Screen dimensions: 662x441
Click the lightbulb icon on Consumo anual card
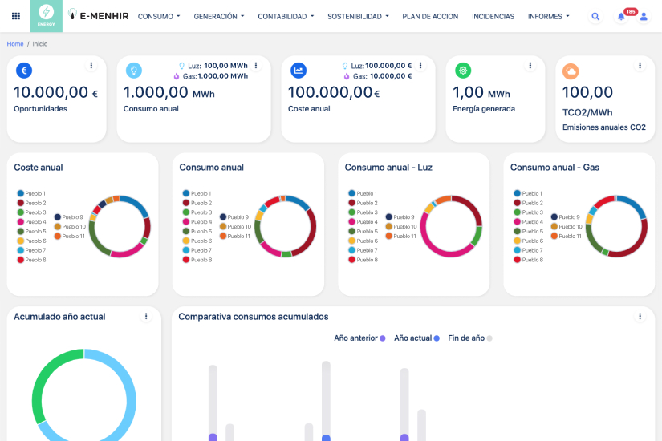[x=134, y=71]
